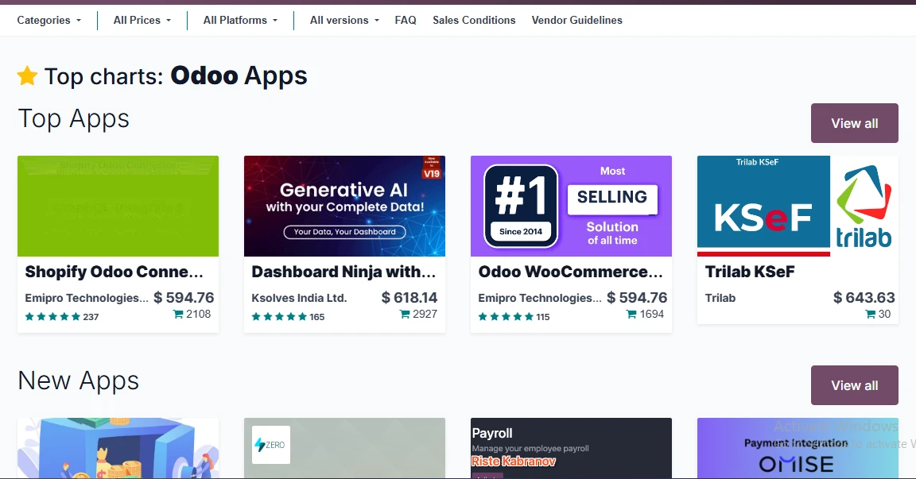This screenshot has width=916, height=479.
Task: Open the Sales Conditions link
Action: tap(474, 20)
